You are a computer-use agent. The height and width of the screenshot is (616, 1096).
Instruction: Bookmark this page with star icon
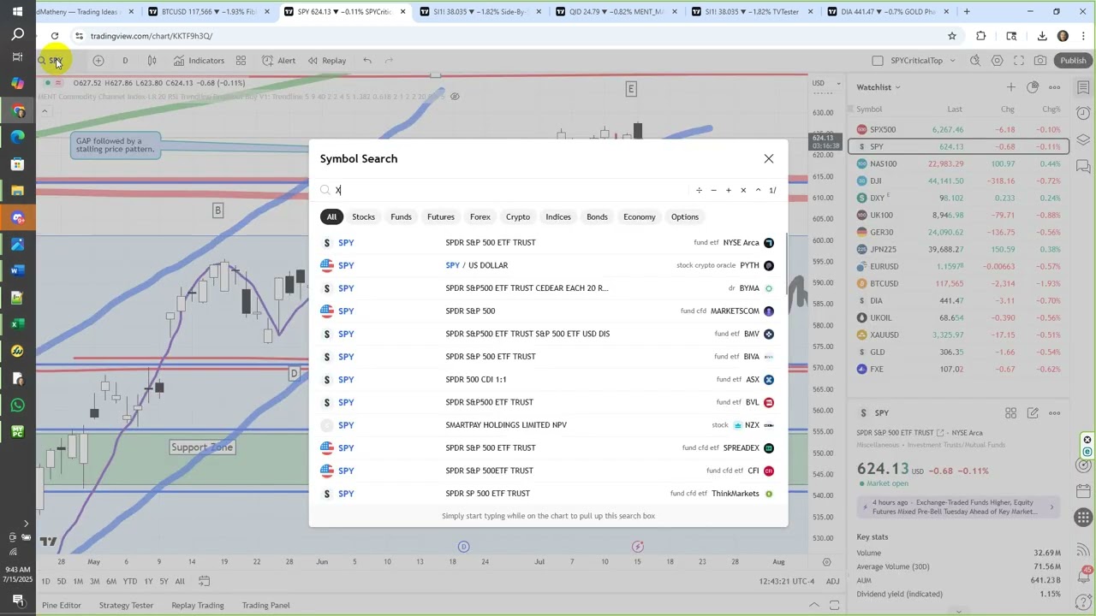point(951,36)
